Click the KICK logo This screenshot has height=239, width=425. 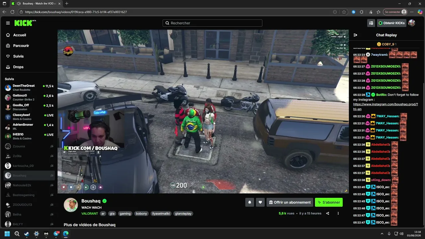point(25,23)
